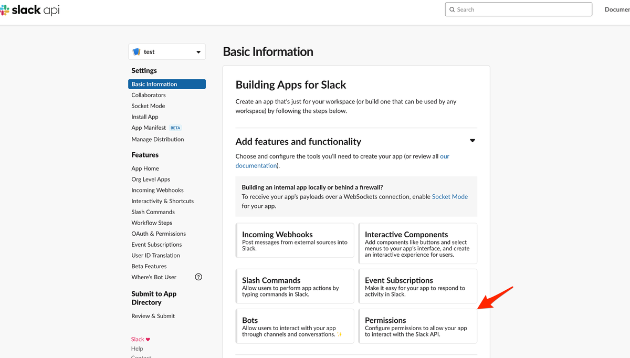
Task: Open Review & Submit page
Action: [153, 316]
